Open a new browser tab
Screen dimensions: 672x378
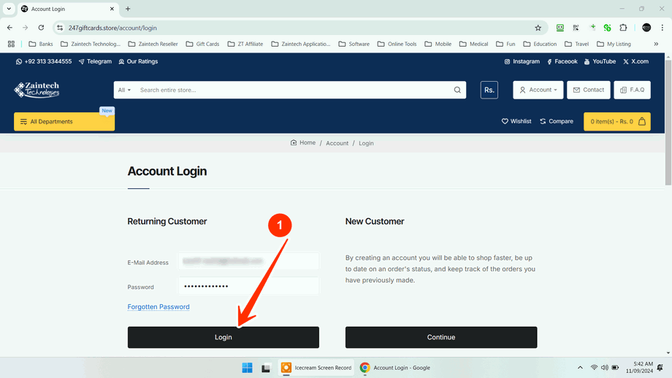[x=128, y=9]
